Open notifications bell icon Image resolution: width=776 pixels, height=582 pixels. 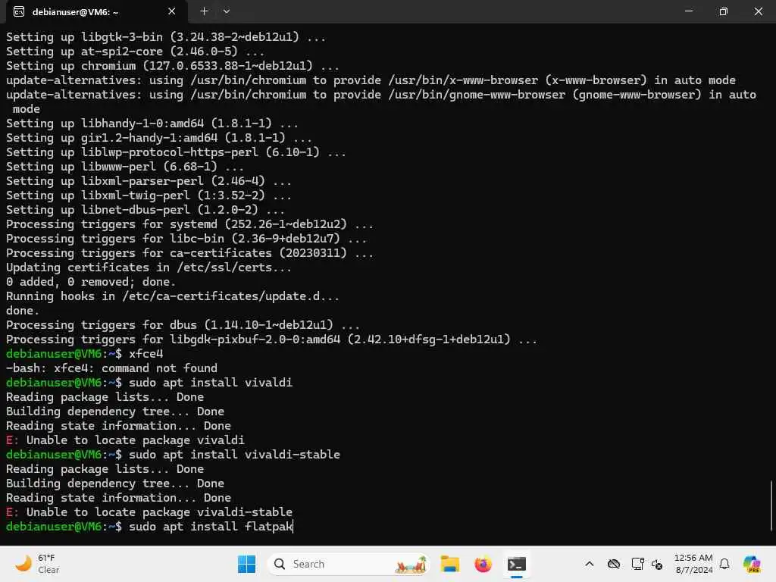(x=724, y=564)
